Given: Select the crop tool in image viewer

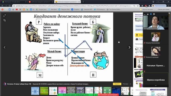Looking at the screenshot, I should [5, 20].
